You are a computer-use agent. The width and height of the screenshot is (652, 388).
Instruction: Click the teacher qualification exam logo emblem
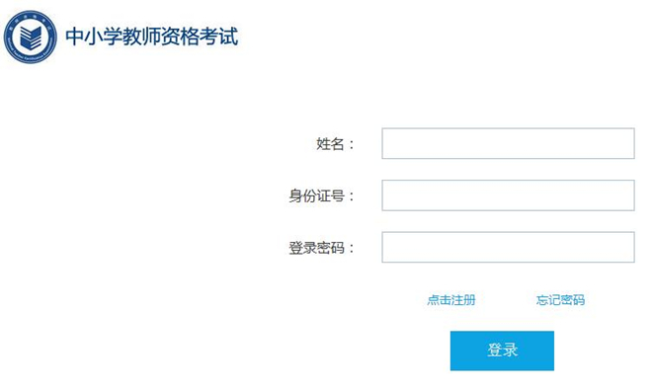pyautogui.click(x=31, y=37)
